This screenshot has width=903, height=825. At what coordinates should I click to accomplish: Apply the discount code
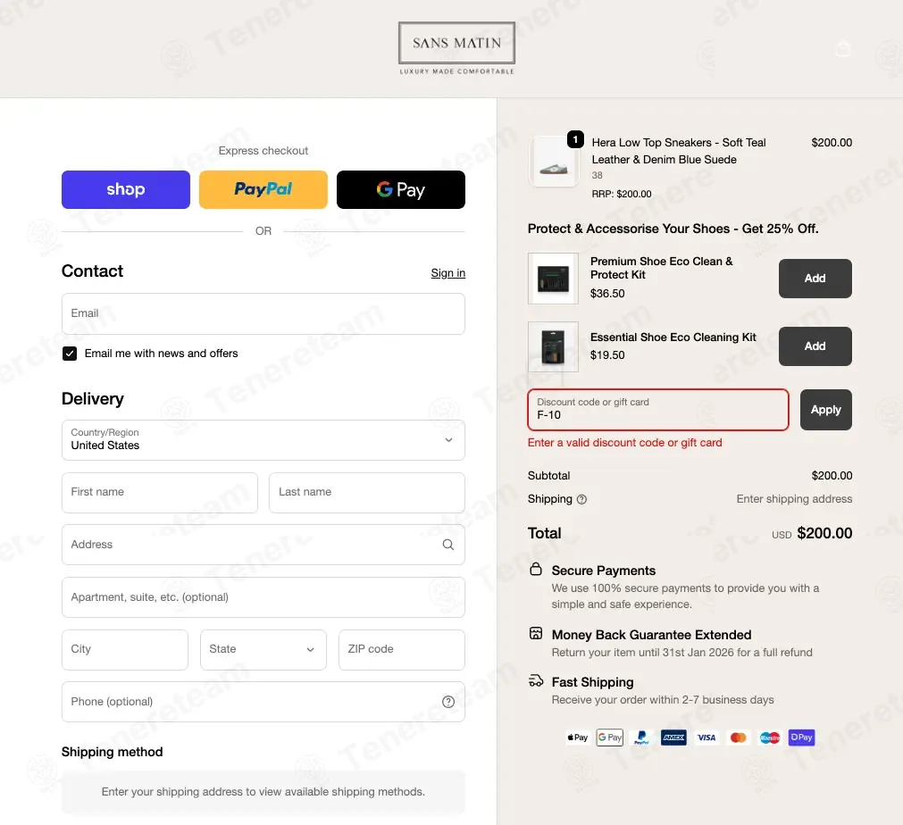point(826,409)
